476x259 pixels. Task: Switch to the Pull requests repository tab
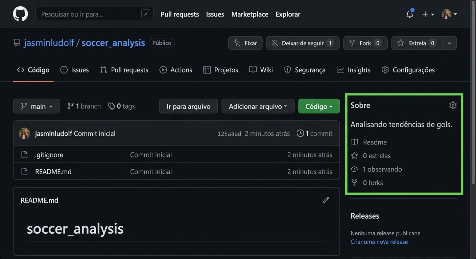point(124,70)
